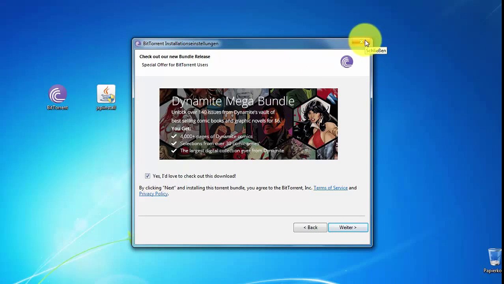Uncheck "Yes, I'd love to check out this download!"
Screen dimensions: 504x284
coord(147,176)
